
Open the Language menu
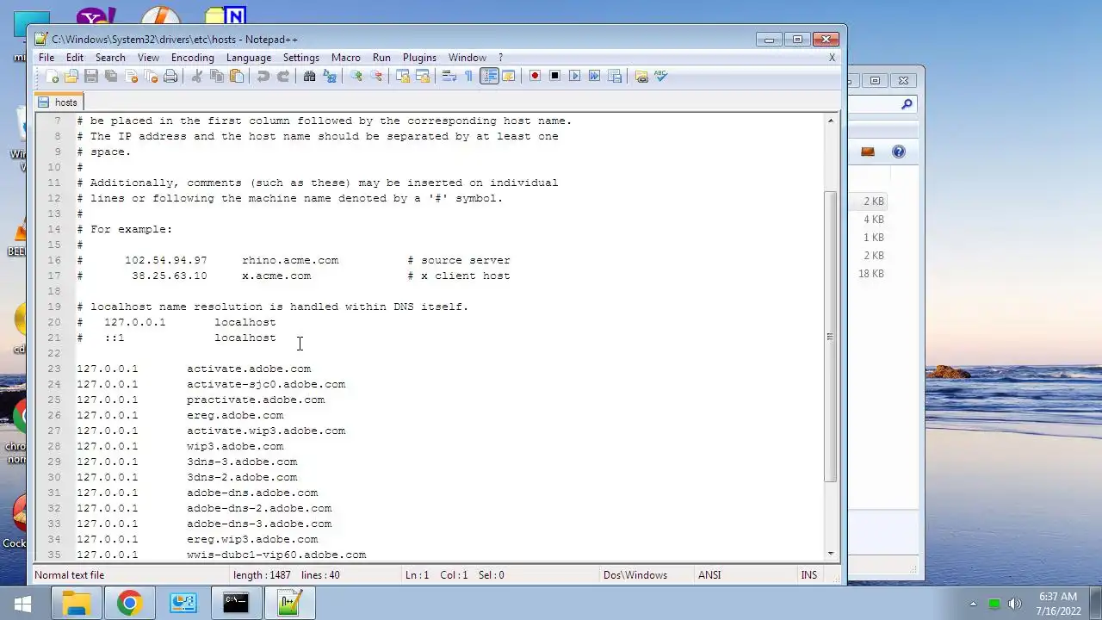[x=249, y=58]
